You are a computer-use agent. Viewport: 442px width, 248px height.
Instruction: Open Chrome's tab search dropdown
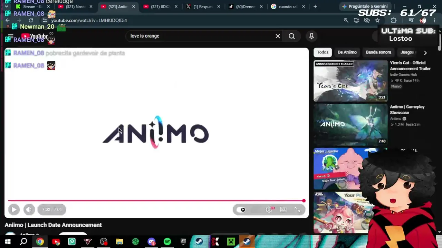click(6, 7)
